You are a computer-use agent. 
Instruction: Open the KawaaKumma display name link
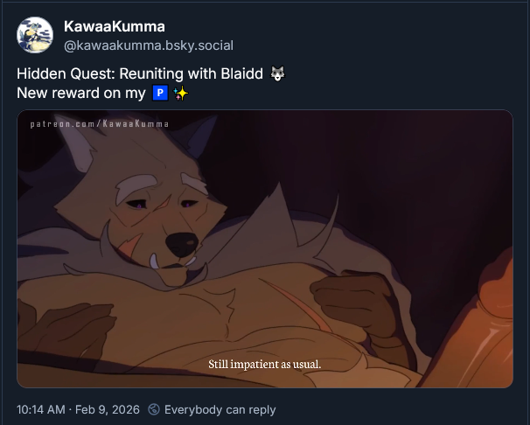(115, 26)
